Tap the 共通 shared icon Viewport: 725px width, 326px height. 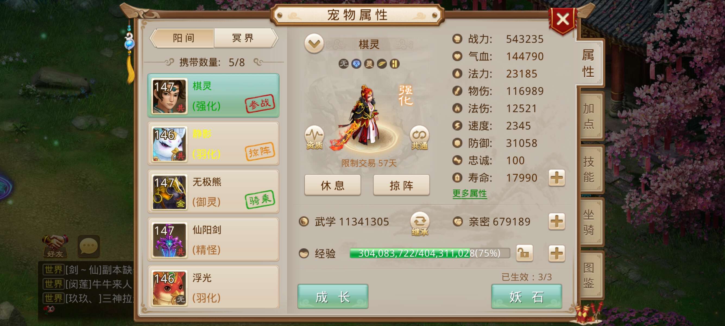[419, 137]
